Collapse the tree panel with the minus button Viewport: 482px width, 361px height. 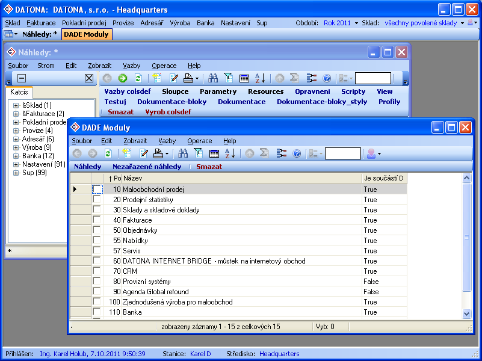[x=22, y=78]
